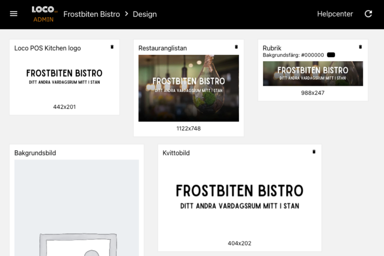384x256 pixels.
Task: Open the hamburger navigation menu
Action: pyautogui.click(x=14, y=14)
